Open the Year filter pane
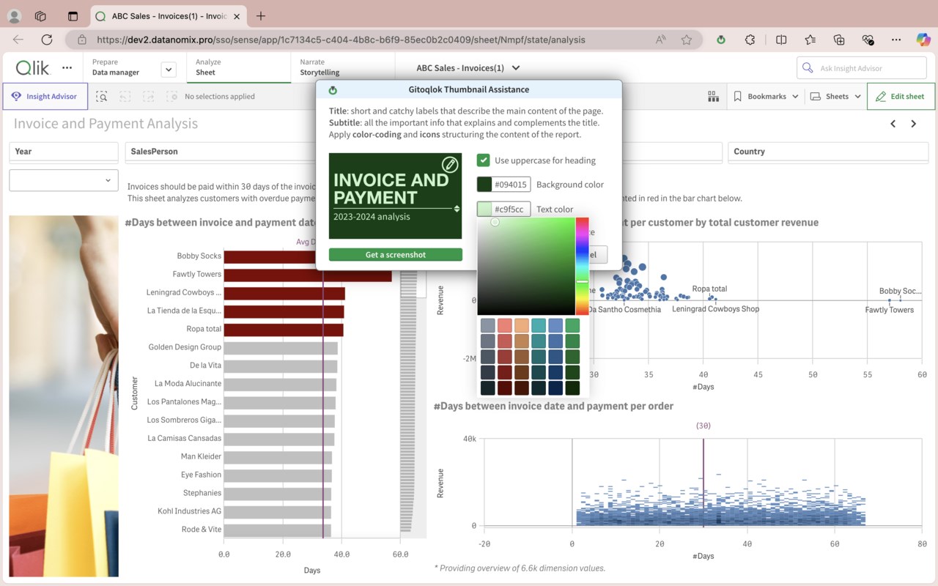The height and width of the screenshot is (586, 938). click(64, 152)
